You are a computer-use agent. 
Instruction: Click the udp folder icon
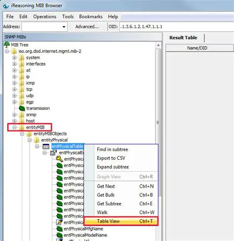[21, 96]
